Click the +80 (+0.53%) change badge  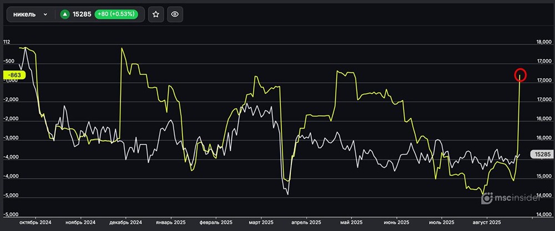tap(115, 14)
